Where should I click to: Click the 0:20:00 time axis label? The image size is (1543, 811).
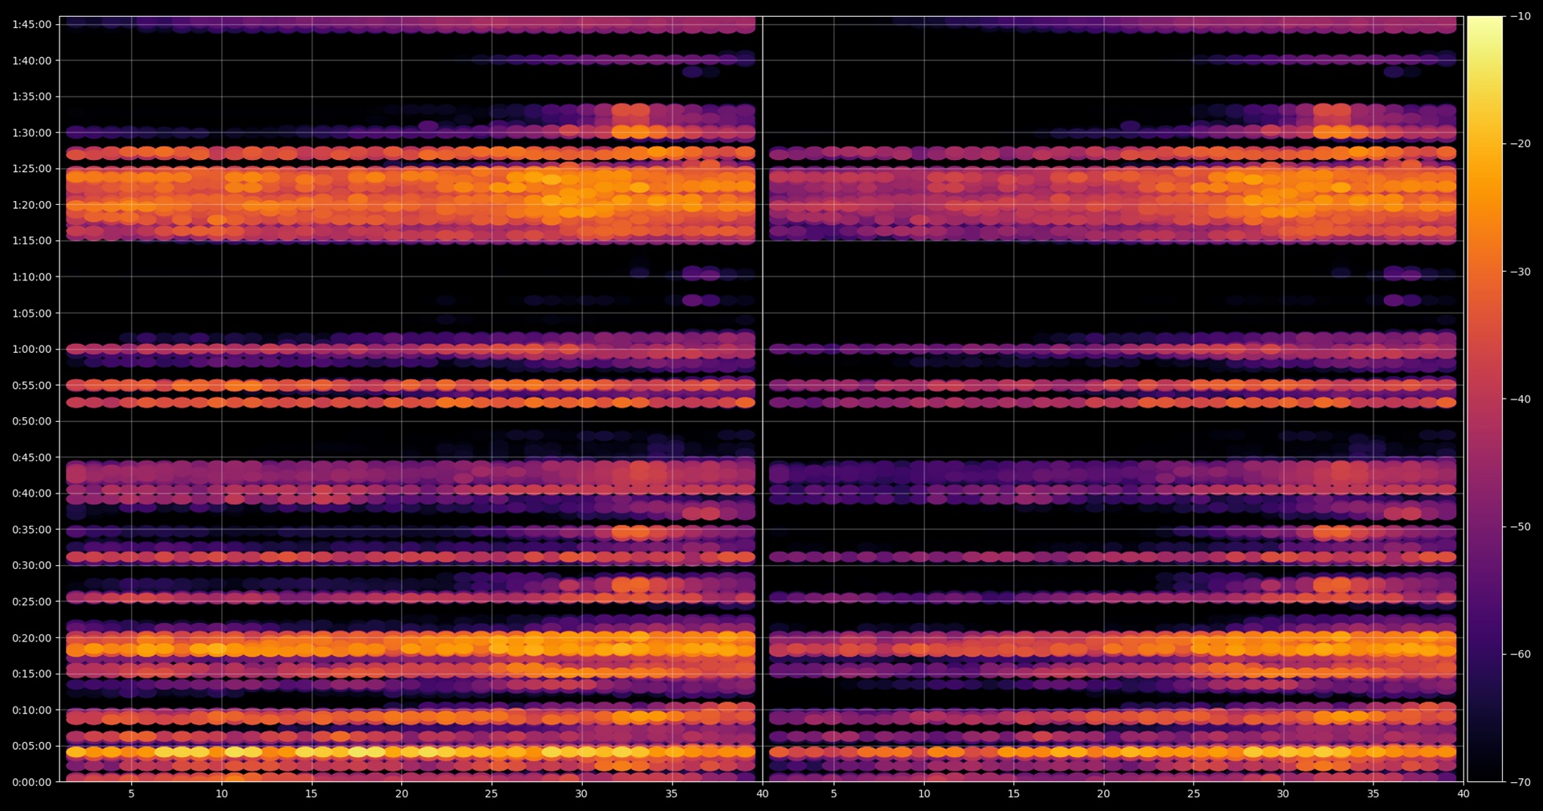pos(31,637)
